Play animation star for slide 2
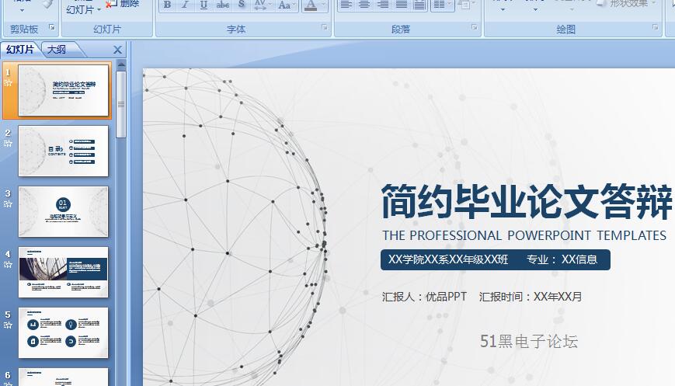The image size is (675, 386). click(x=8, y=144)
